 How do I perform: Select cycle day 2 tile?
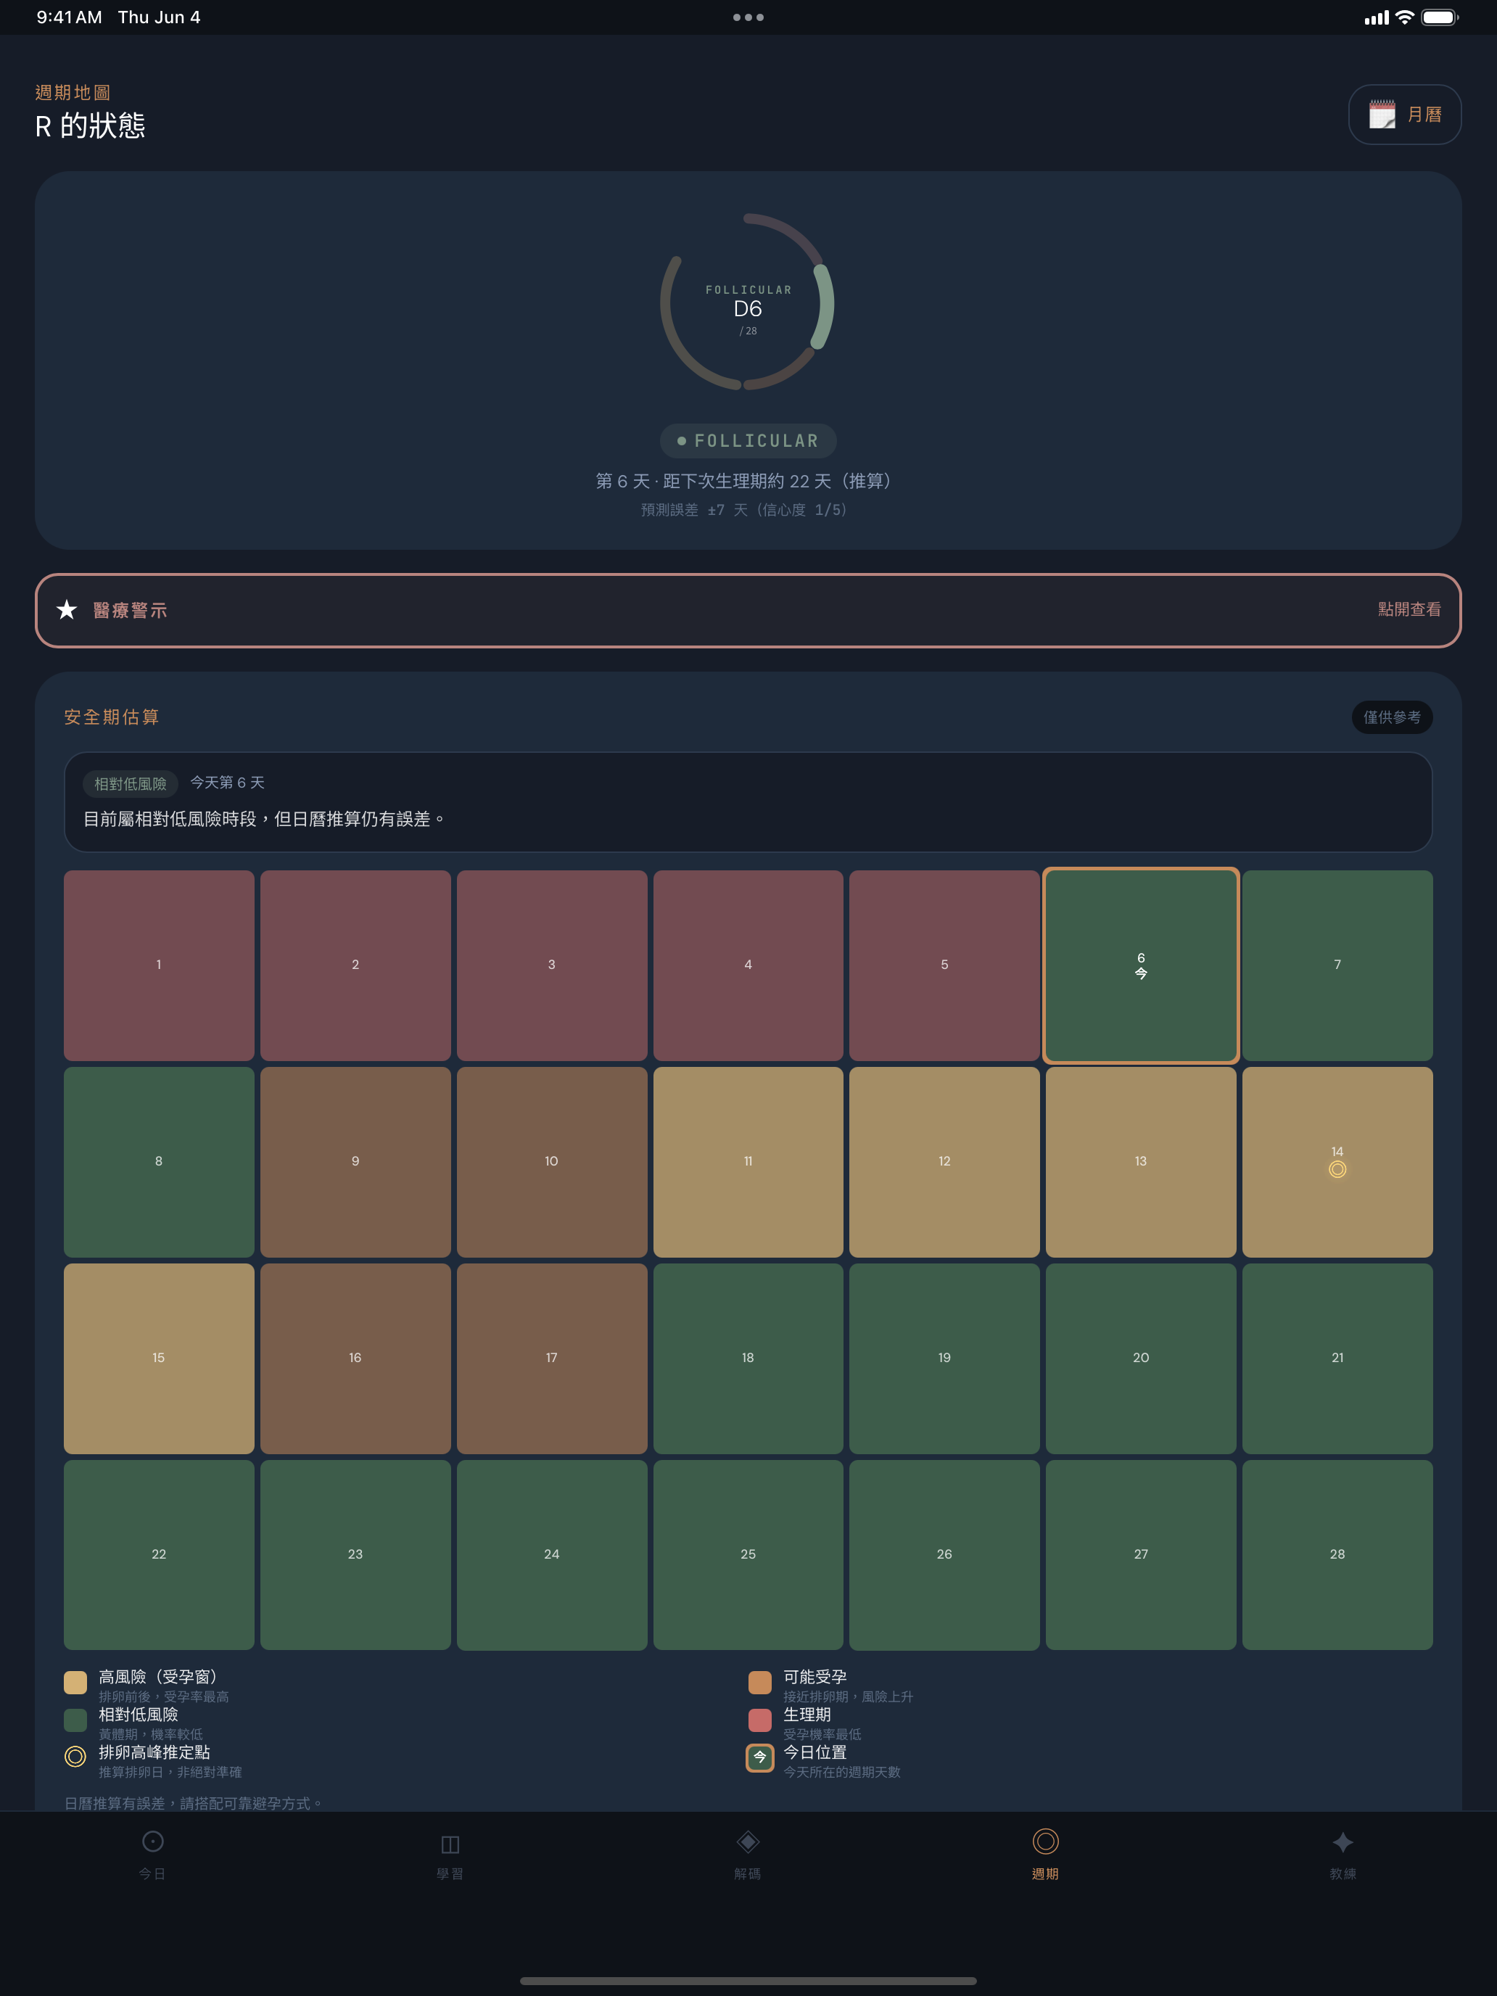(x=355, y=965)
